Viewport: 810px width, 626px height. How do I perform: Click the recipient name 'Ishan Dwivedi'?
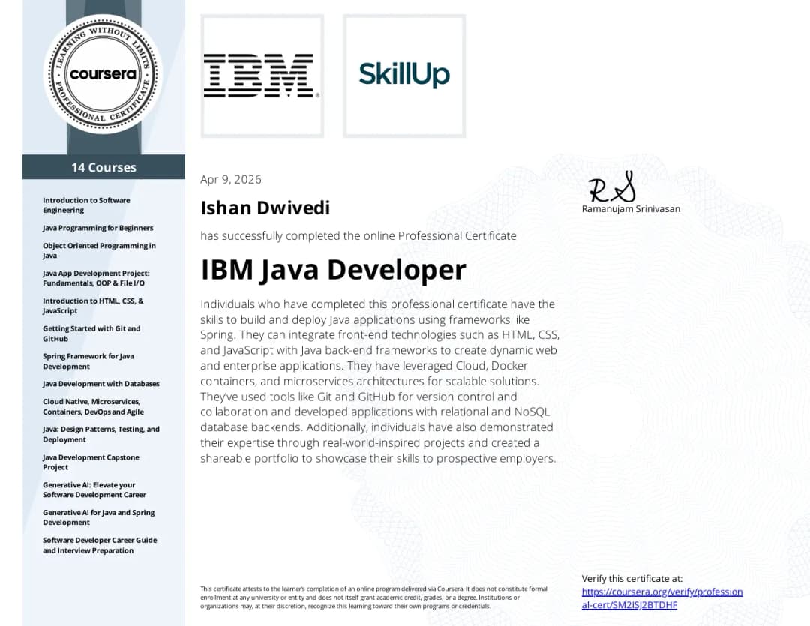coord(265,208)
